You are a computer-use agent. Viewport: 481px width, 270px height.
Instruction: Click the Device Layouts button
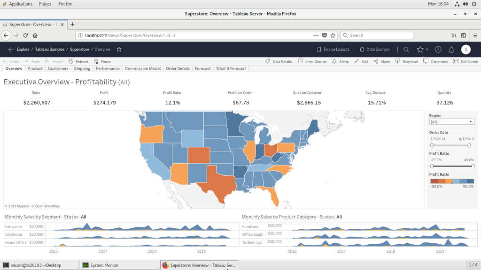click(x=333, y=49)
